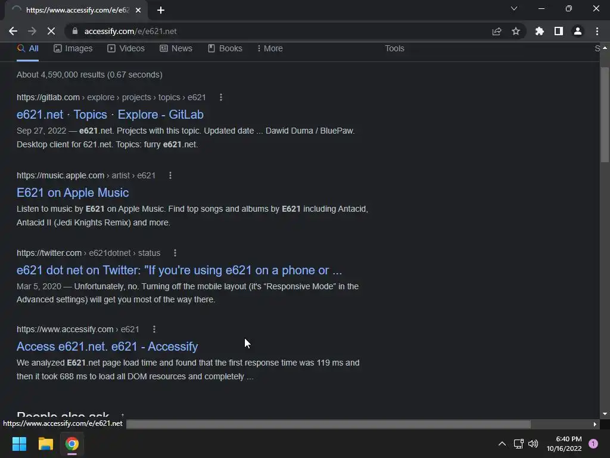The height and width of the screenshot is (458, 610).
Task: Share this page via share icon
Action: (497, 31)
